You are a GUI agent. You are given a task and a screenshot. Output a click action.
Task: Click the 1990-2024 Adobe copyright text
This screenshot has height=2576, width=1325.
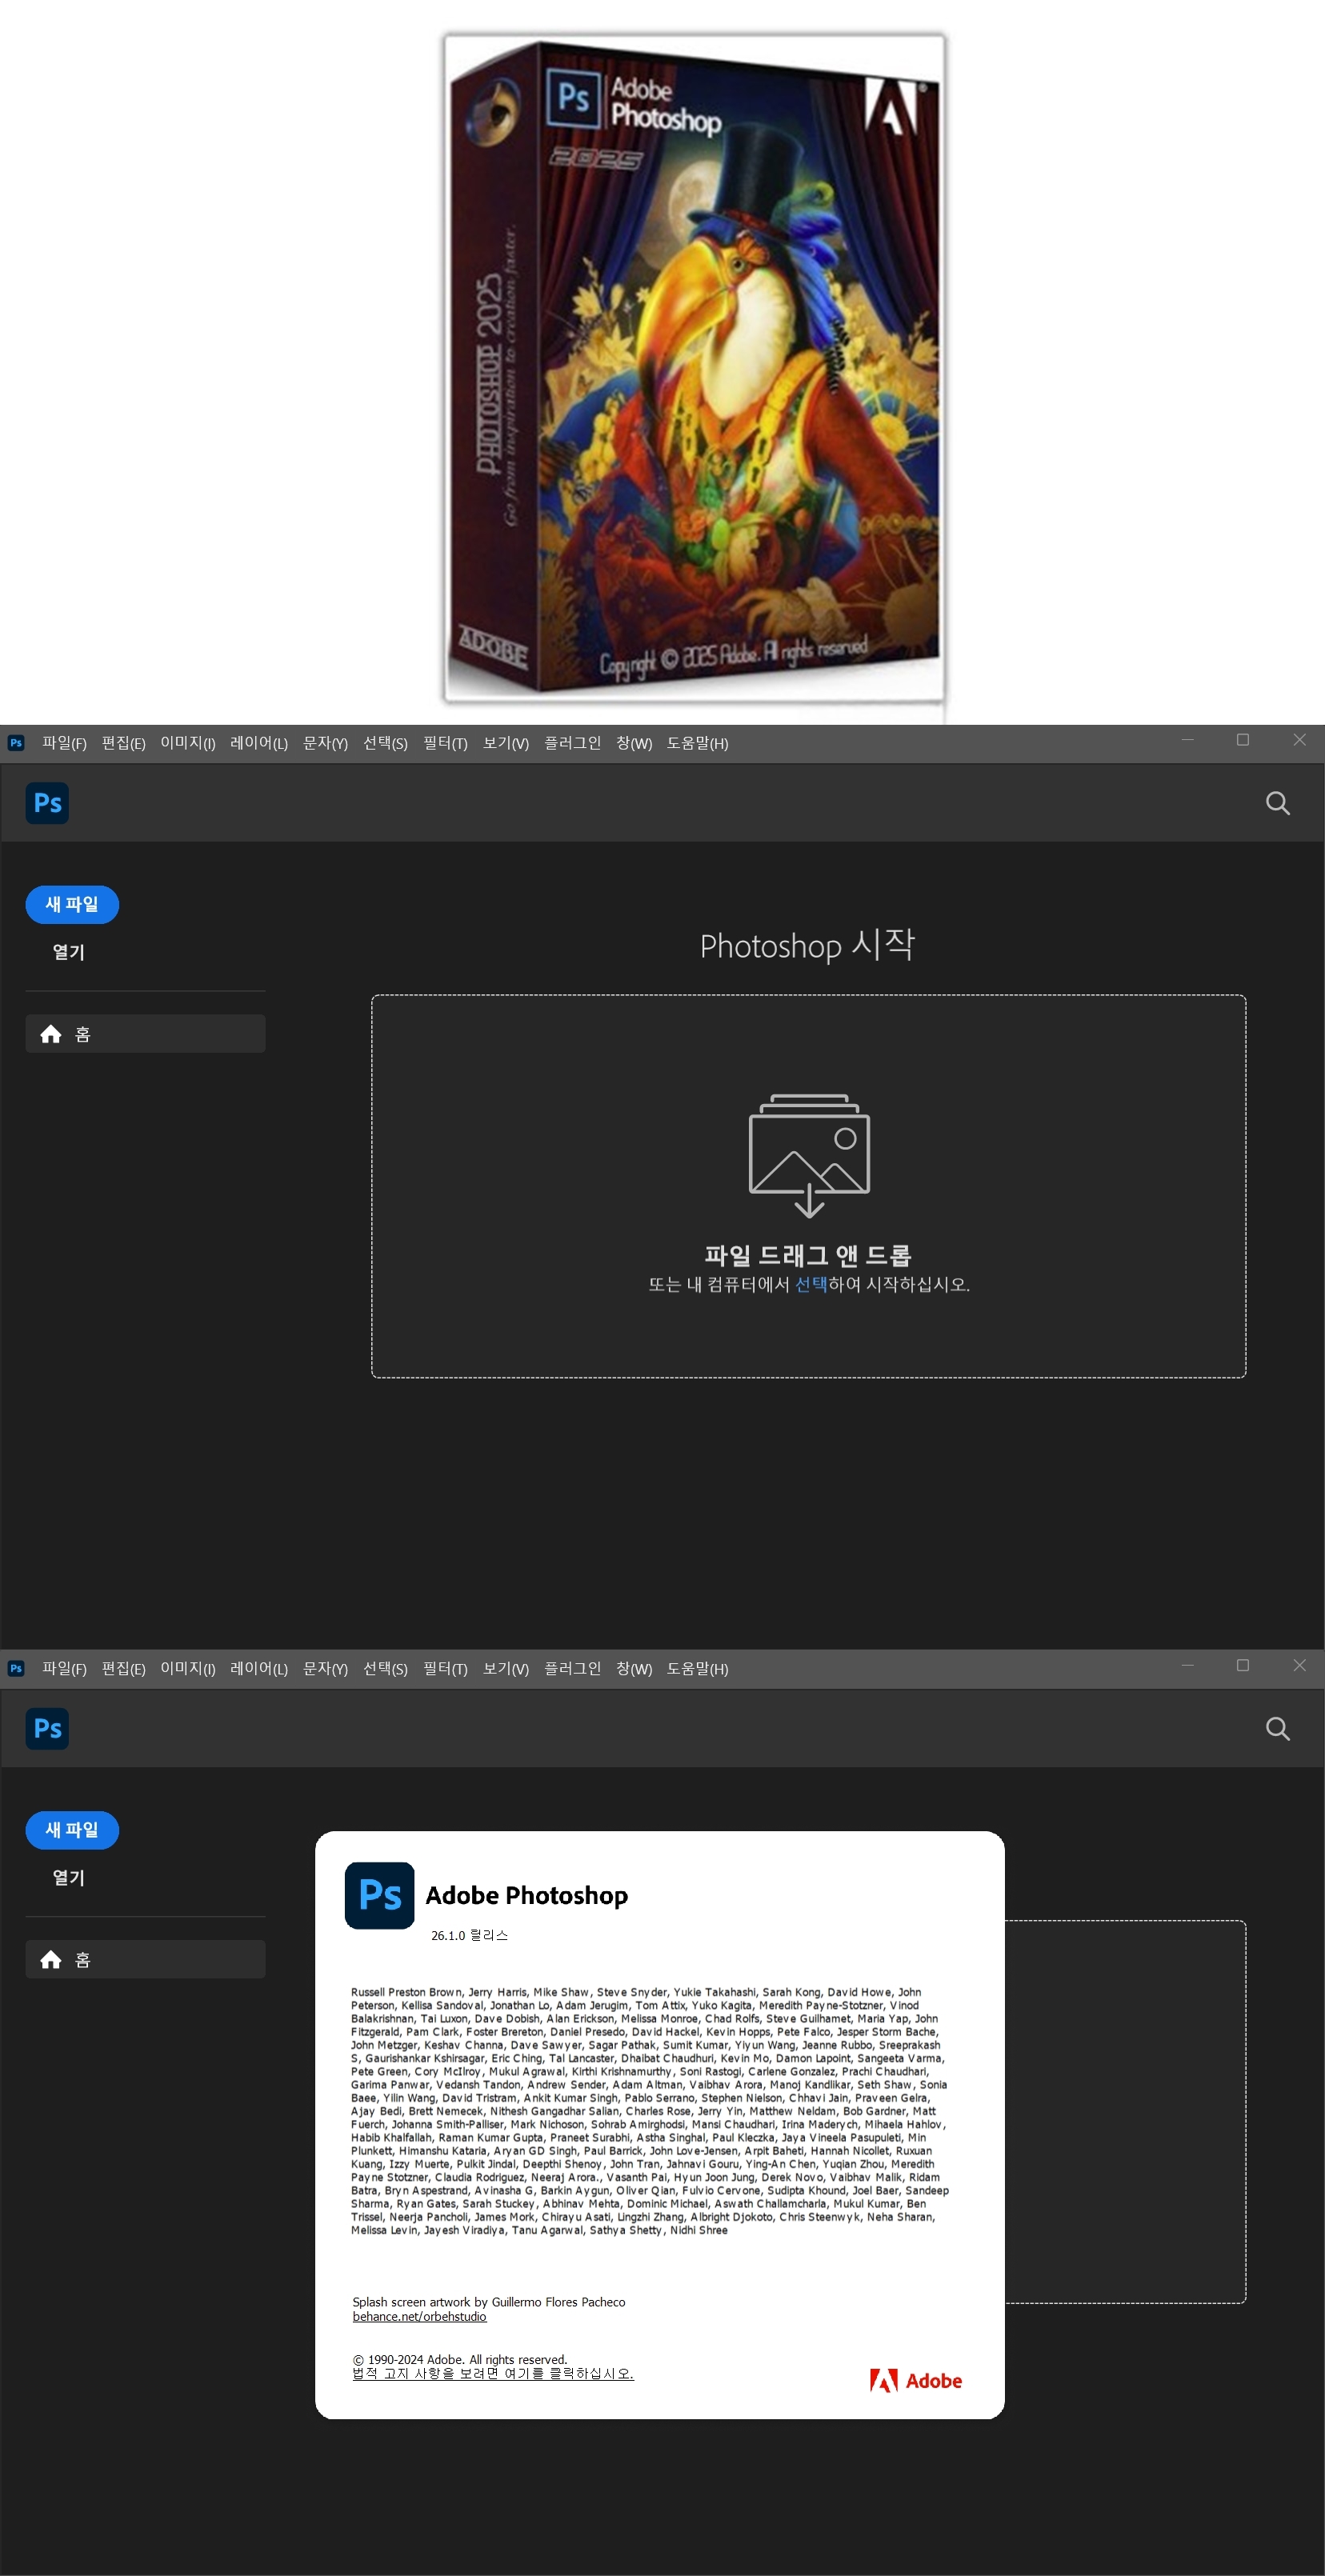coord(460,2359)
